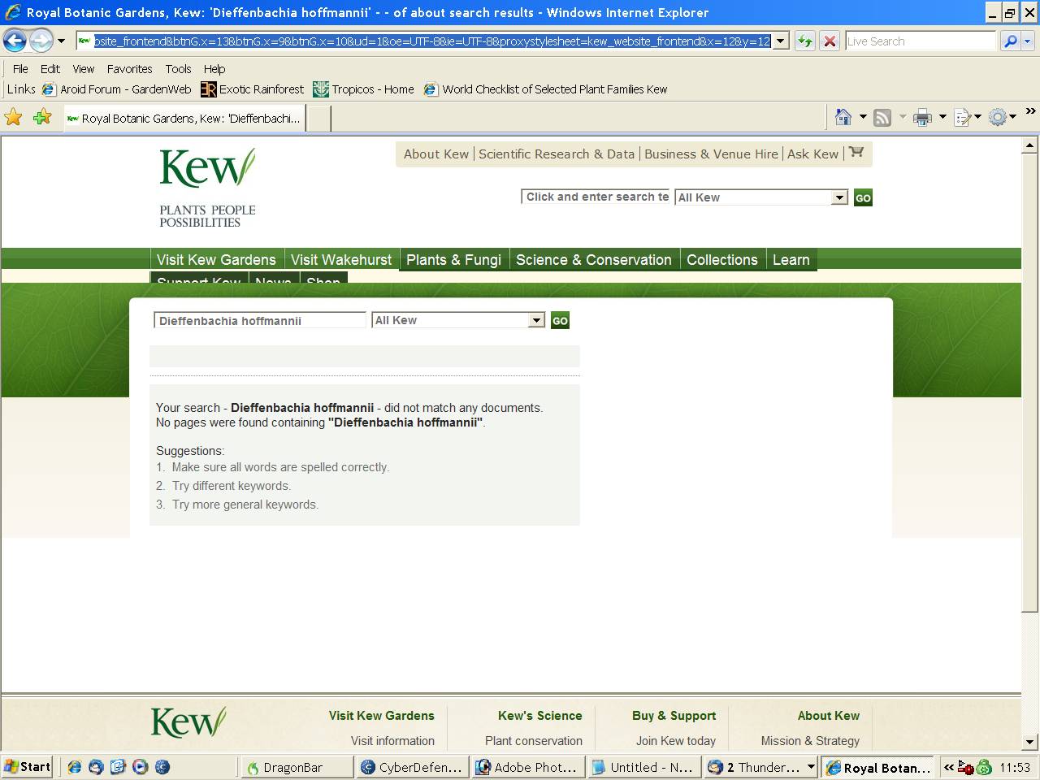The height and width of the screenshot is (780, 1040).
Task: Select the Plants & Fungi navigation tab
Action: coord(453,260)
